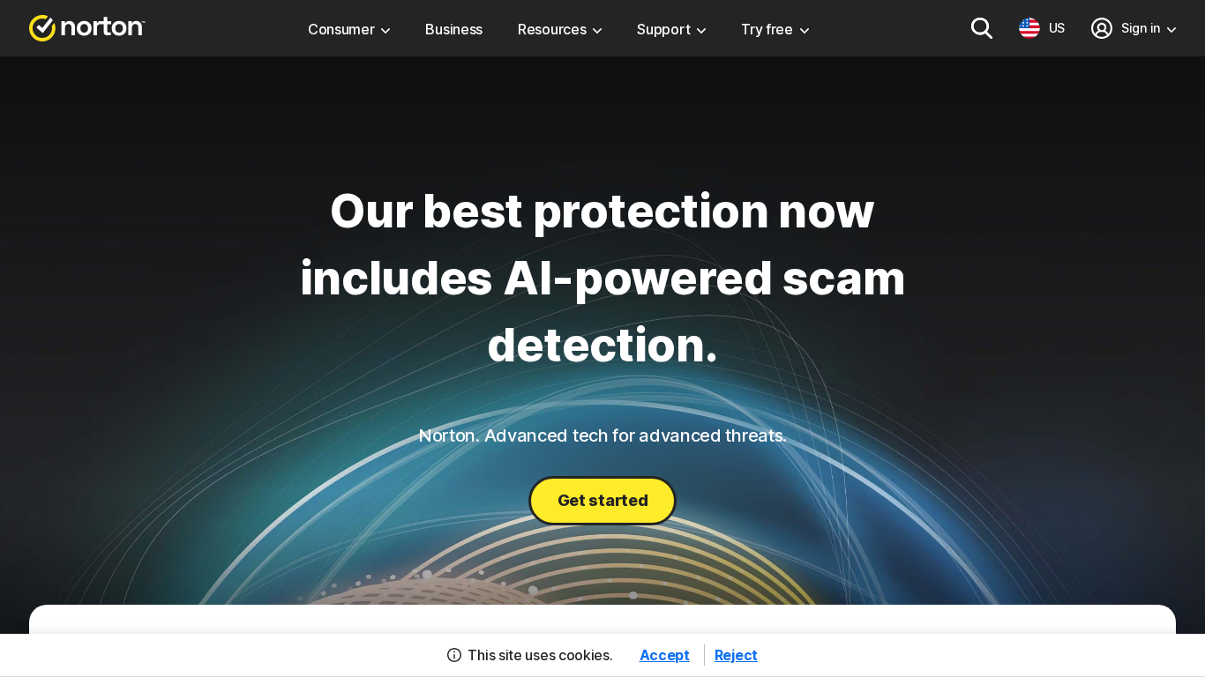The height and width of the screenshot is (677, 1205).
Task: Expand the Consumer menu chevron
Action: click(385, 31)
